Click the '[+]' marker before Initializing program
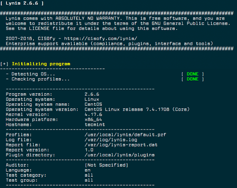 (4, 64)
